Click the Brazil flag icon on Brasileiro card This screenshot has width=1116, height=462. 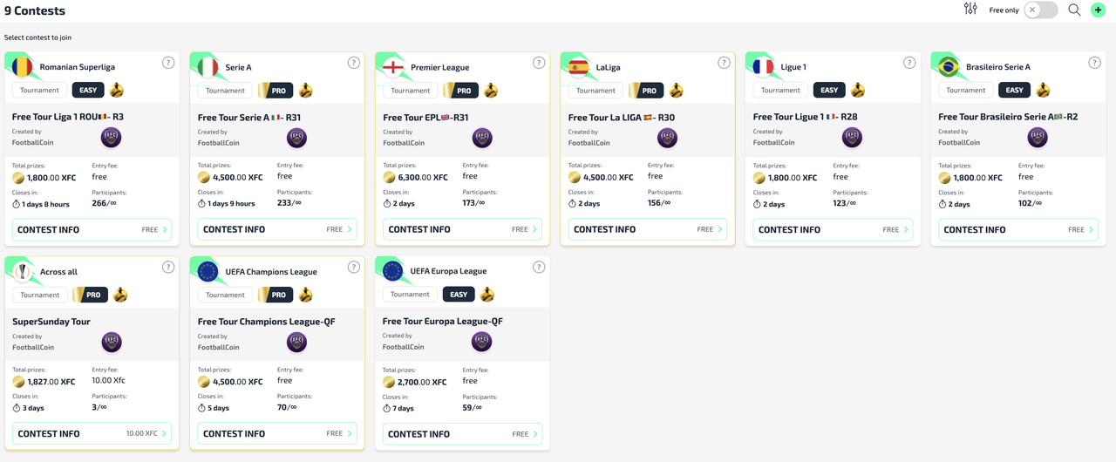(949, 67)
